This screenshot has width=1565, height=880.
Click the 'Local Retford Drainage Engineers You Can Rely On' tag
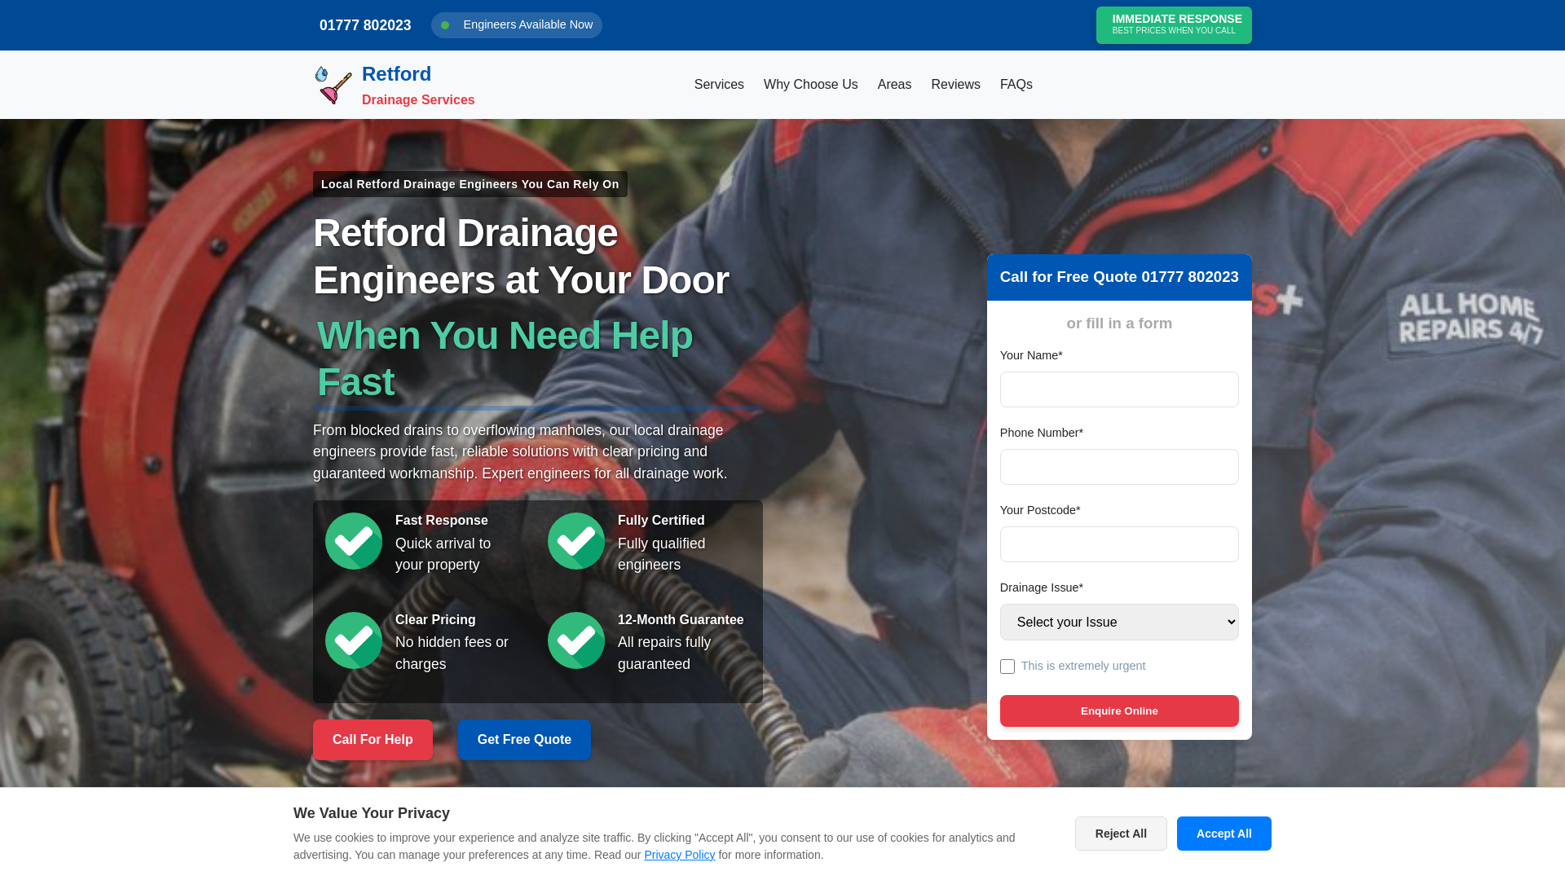click(x=470, y=184)
